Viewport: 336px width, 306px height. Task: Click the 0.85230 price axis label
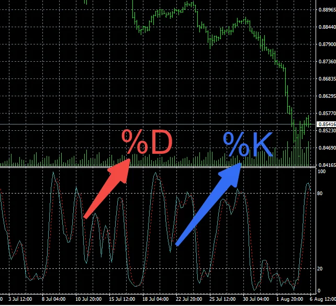click(327, 130)
